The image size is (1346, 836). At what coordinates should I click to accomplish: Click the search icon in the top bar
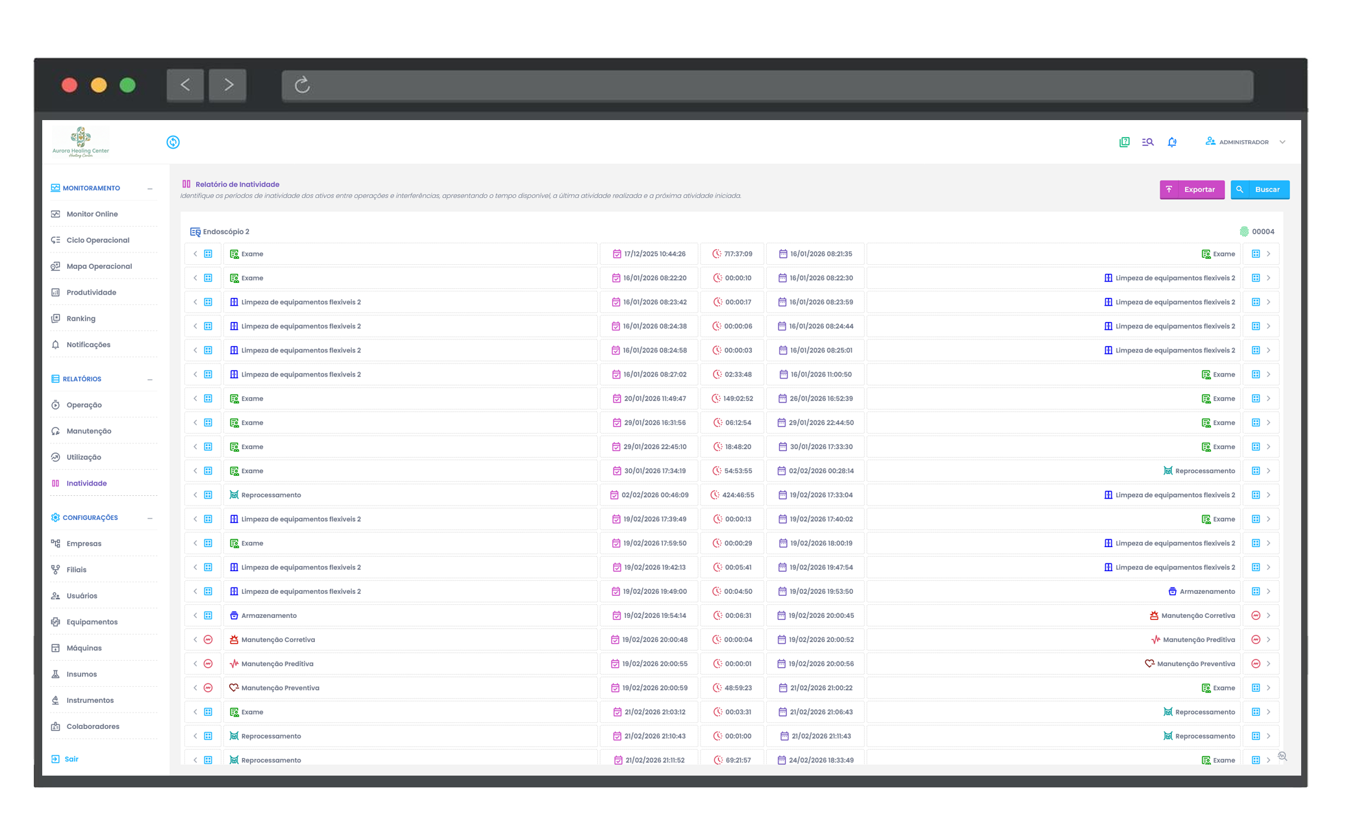pos(1148,141)
